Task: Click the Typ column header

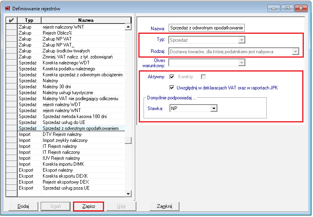Action: pos(29,20)
